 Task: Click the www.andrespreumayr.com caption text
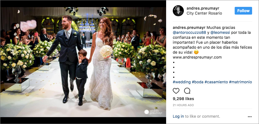coord(197,57)
